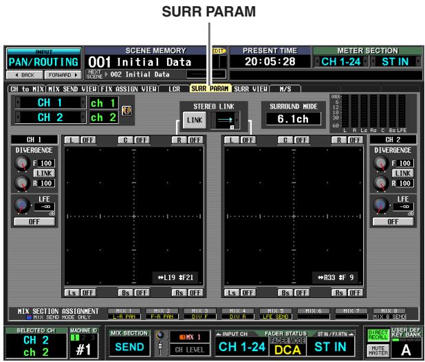This screenshot has height=362, width=425.
Task: Click the MIX SECTION SEND button
Action: (x=129, y=347)
